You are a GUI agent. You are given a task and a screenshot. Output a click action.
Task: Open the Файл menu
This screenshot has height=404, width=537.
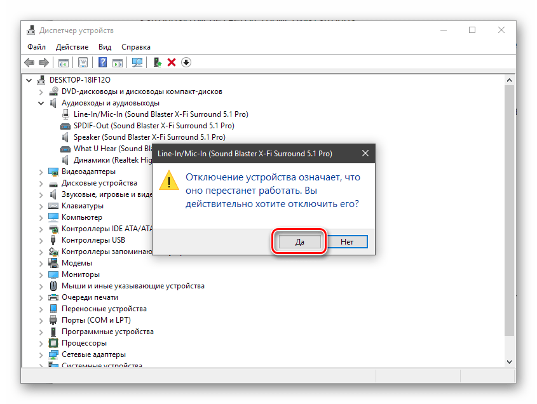(36, 47)
